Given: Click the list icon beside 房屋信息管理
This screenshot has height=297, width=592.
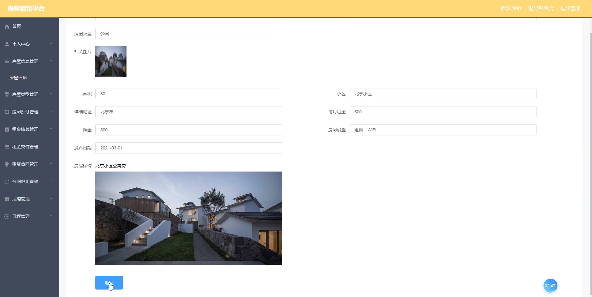Looking at the screenshot, I should 7,61.
